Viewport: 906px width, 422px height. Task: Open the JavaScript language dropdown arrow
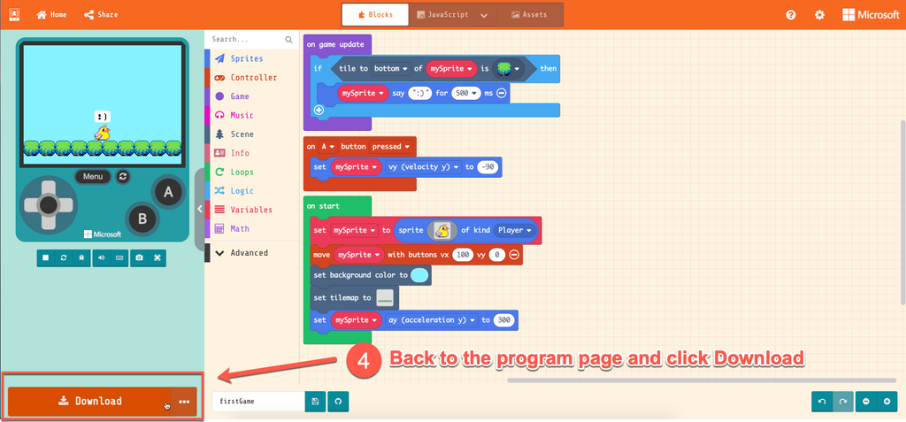point(483,15)
